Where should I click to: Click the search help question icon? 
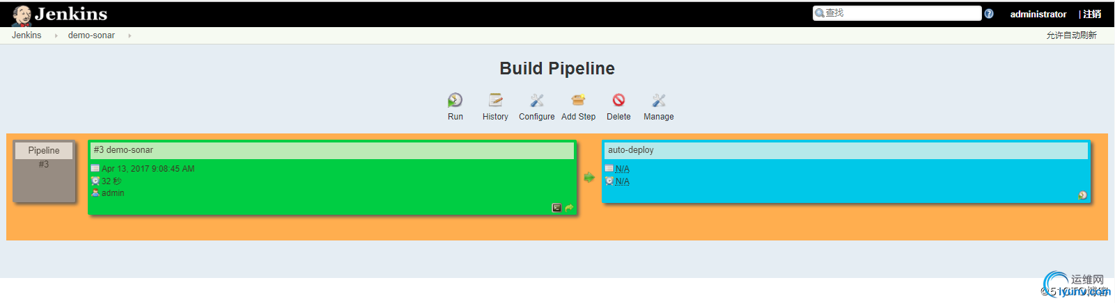coord(989,14)
